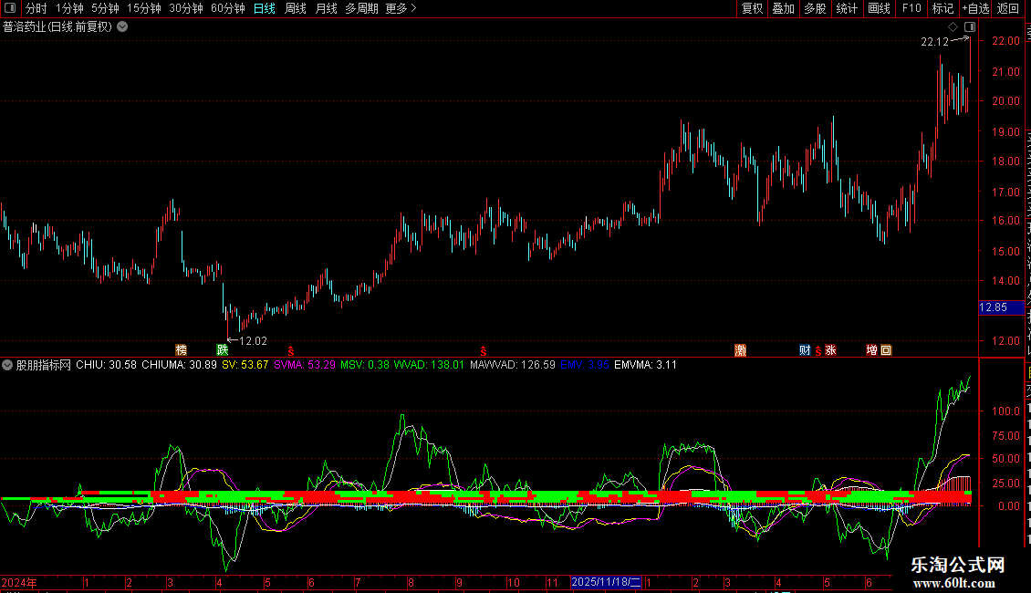Expand the 股朋指标网 indicator dropdown arrow

[7, 365]
